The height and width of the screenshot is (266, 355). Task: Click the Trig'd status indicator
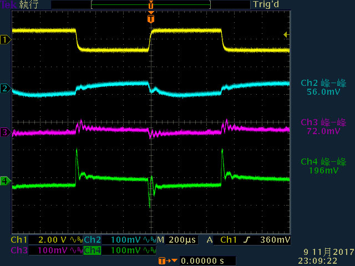click(266, 4)
